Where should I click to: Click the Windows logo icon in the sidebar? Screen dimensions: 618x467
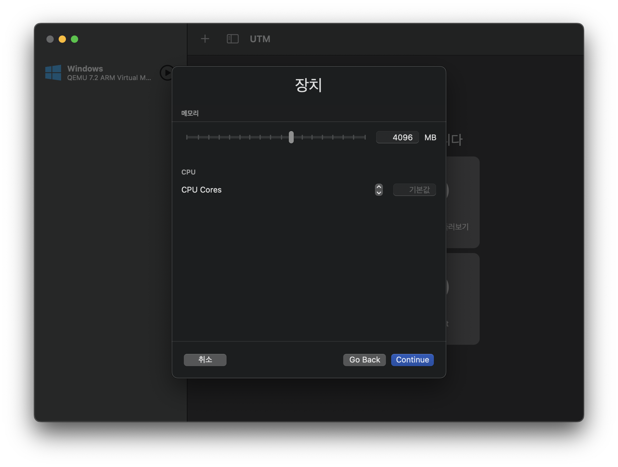[x=53, y=73]
